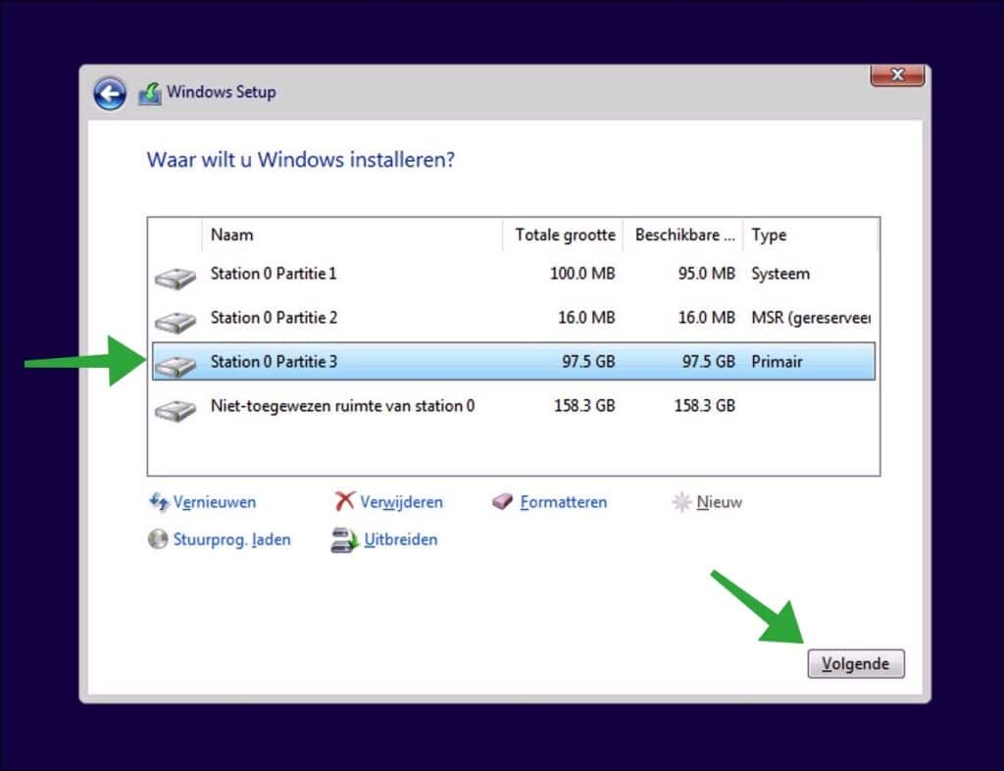
Task: Click 16.0 MB total size of Partitie 2
Action: pos(586,318)
